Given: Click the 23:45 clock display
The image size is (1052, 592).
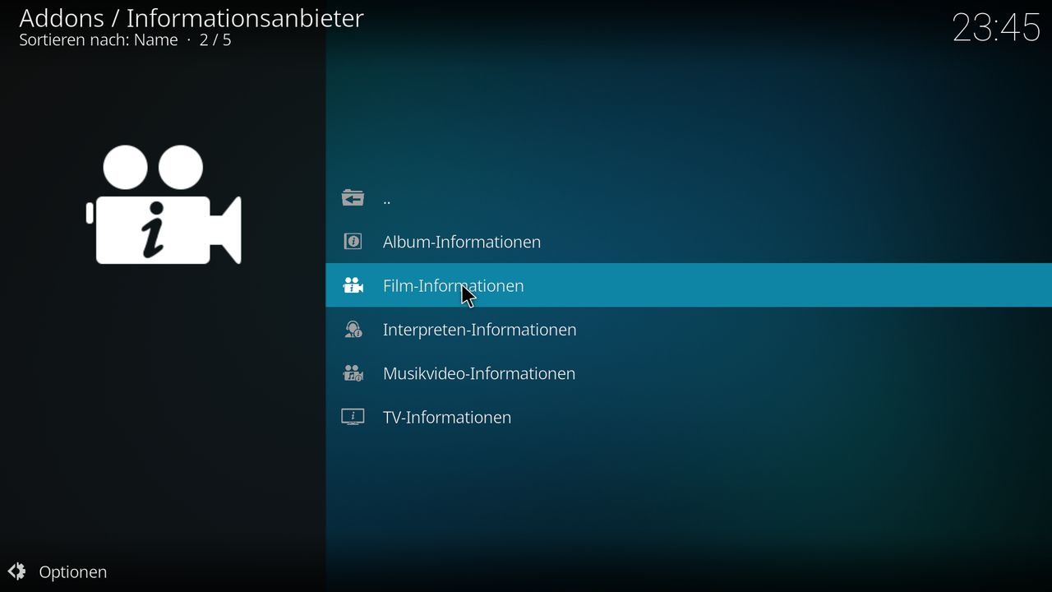Looking at the screenshot, I should pos(996,27).
